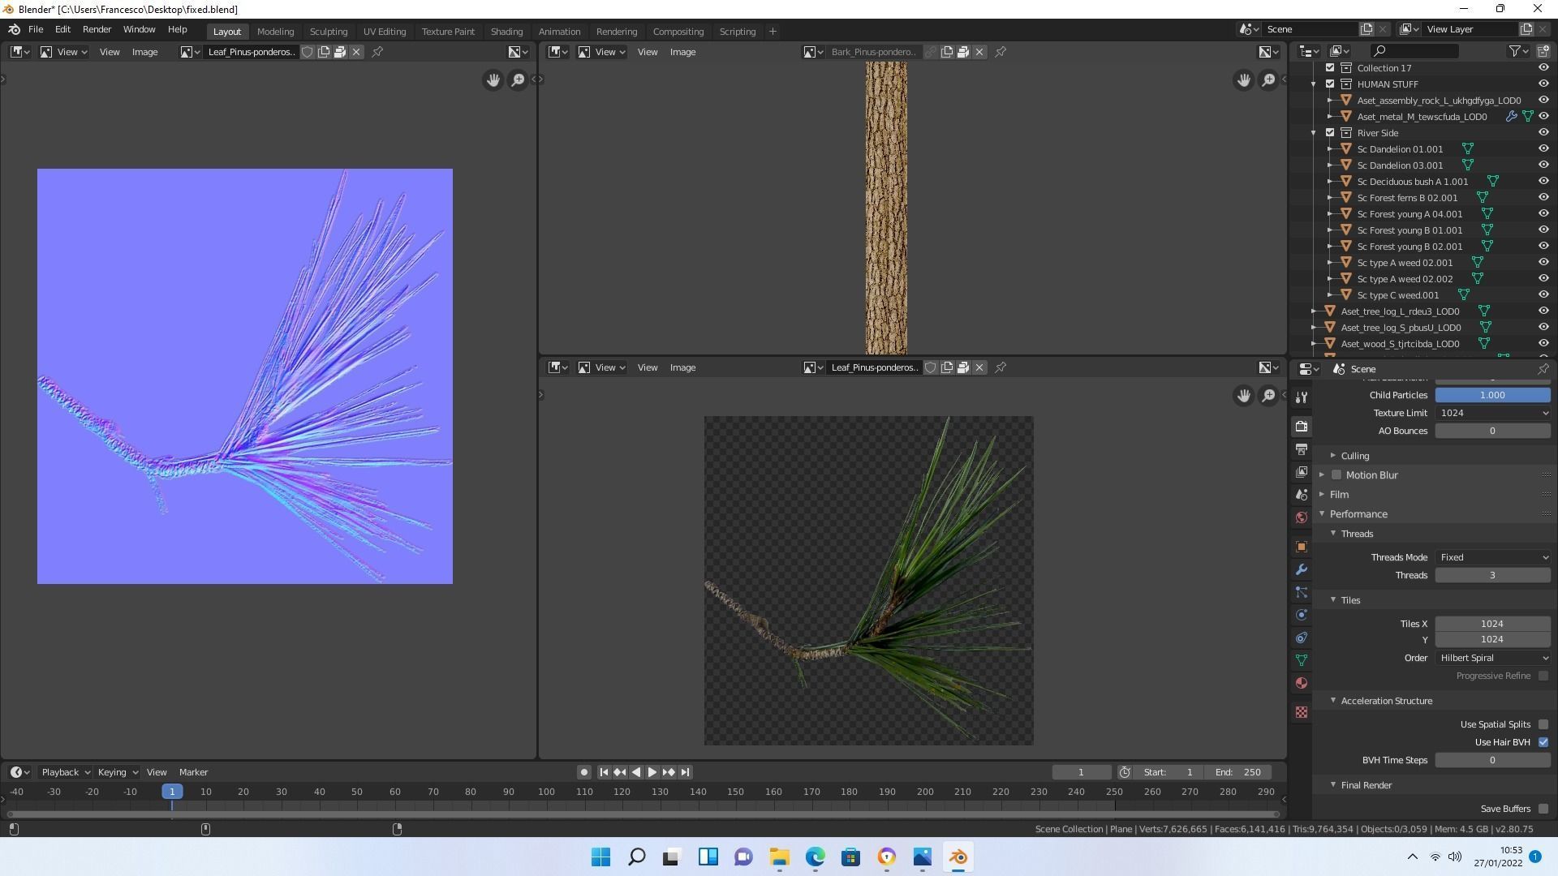Click zoom magnifier in left image editor
1558x876 pixels.
click(x=518, y=80)
